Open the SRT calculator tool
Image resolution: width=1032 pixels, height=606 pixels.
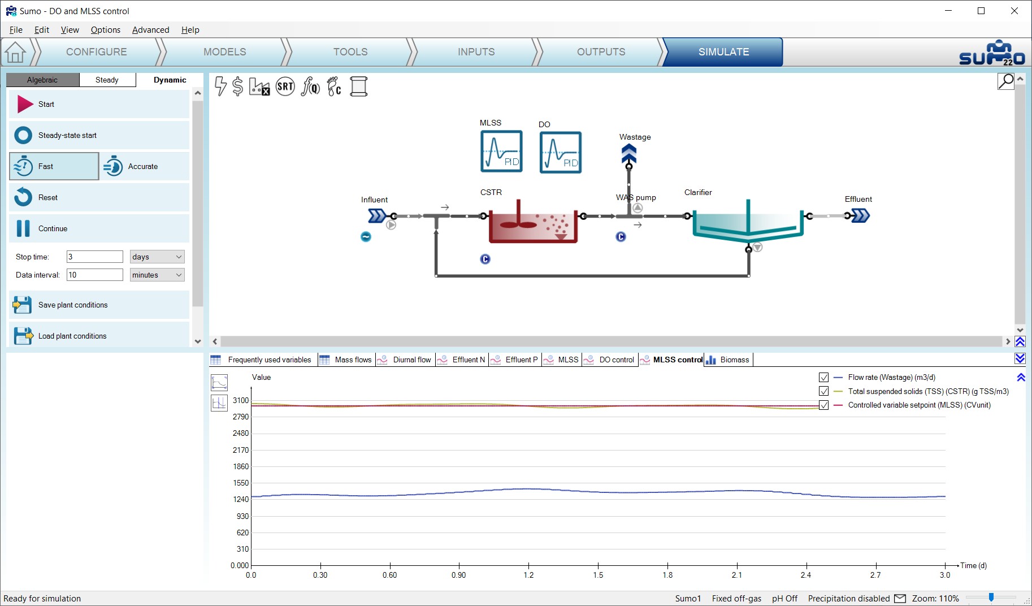point(285,86)
